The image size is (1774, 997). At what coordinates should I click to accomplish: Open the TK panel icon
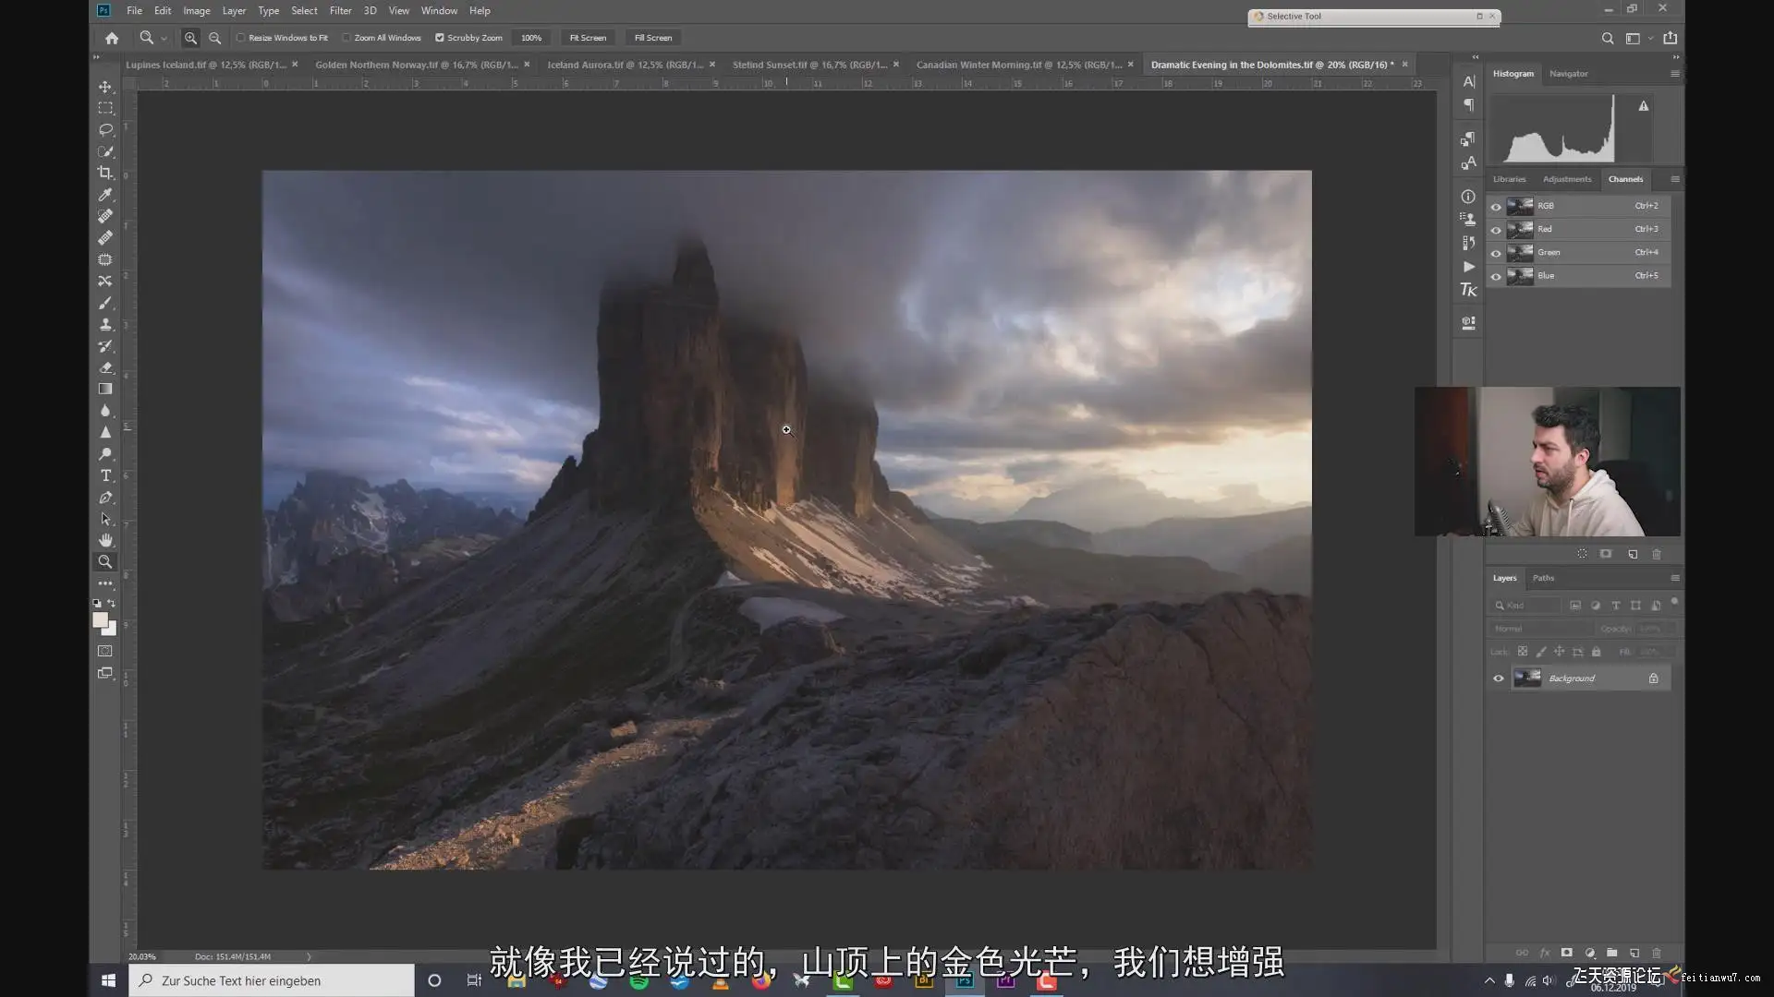1468,290
